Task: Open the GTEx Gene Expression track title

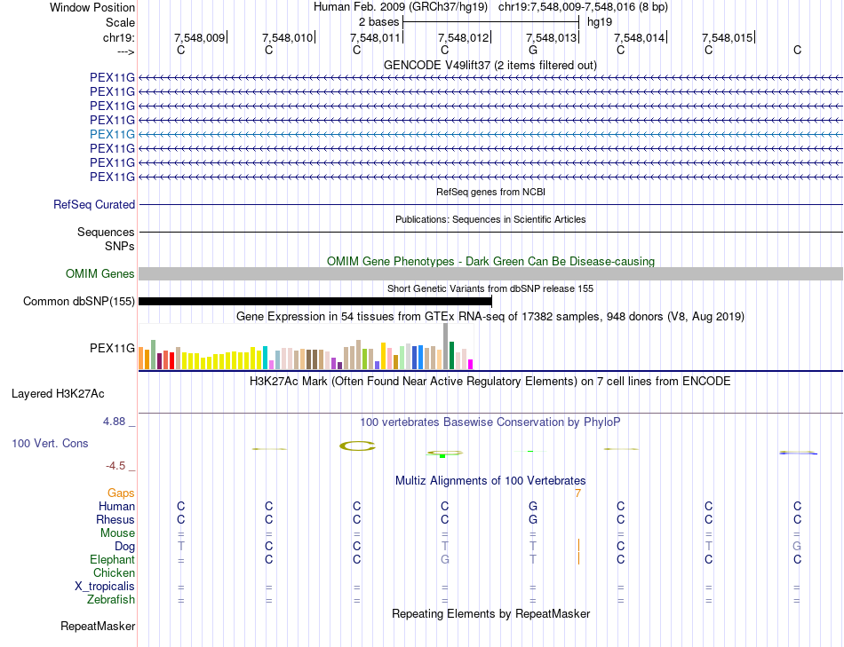Action: coord(490,316)
